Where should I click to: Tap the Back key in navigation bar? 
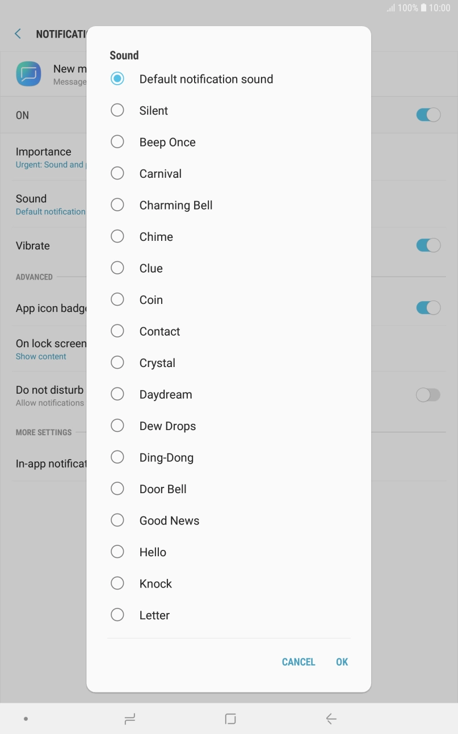tap(331, 718)
